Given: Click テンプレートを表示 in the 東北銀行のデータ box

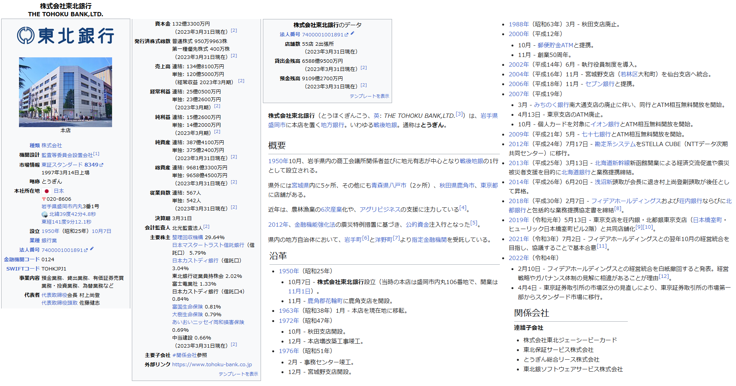Looking at the screenshot, I should click(x=369, y=96).
